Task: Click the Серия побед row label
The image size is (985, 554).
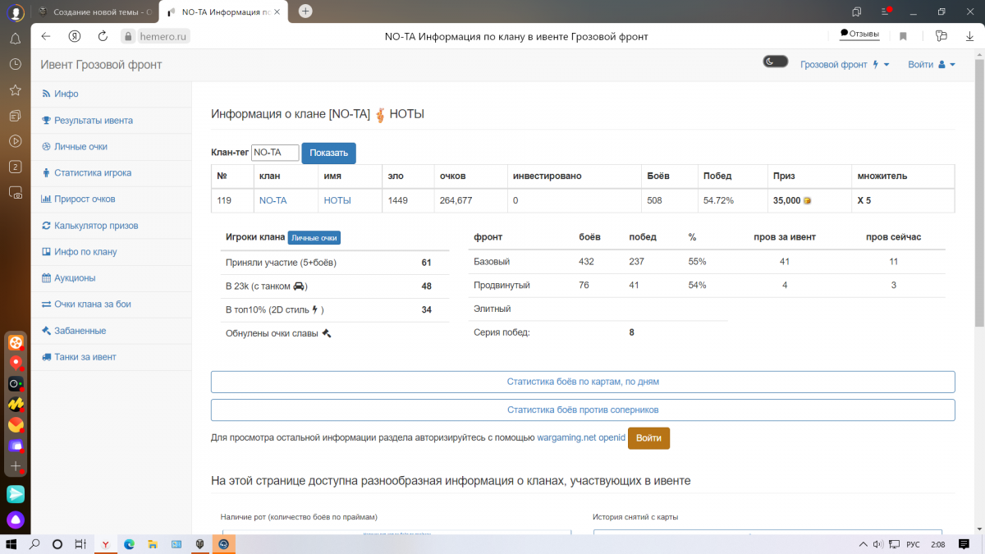Action: tap(502, 332)
